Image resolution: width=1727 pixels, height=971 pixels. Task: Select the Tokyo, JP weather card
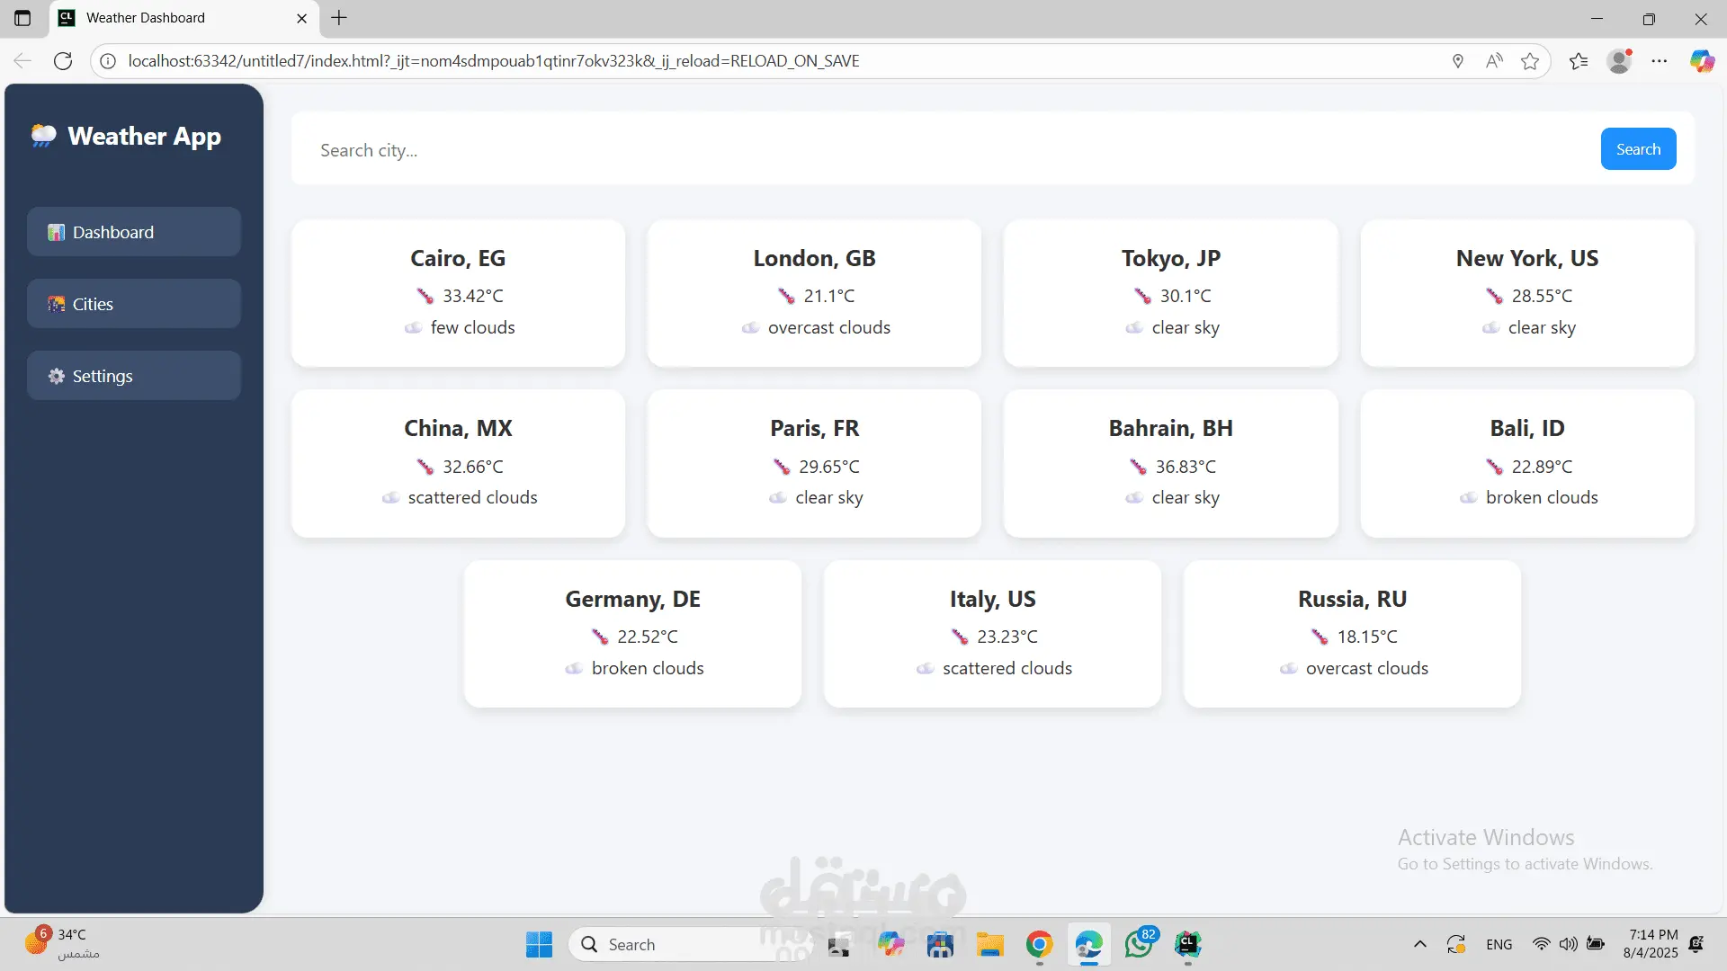click(x=1170, y=293)
